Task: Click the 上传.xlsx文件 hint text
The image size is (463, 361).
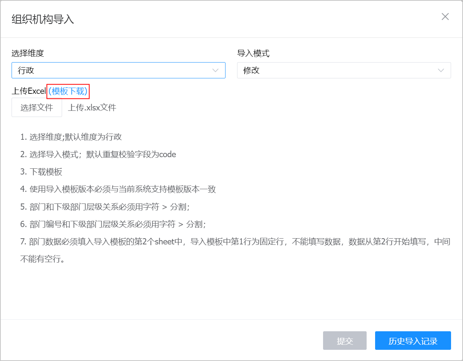Action: (x=92, y=107)
